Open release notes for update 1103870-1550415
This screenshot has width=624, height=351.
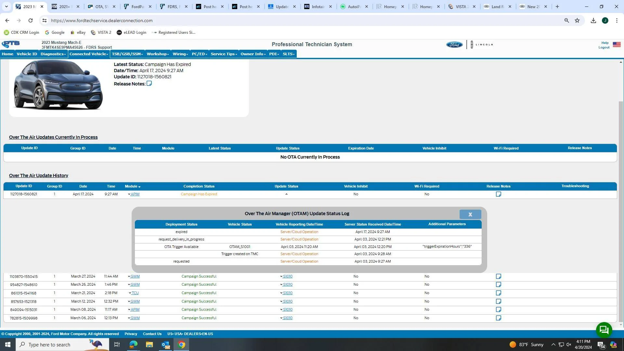coord(498,277)
